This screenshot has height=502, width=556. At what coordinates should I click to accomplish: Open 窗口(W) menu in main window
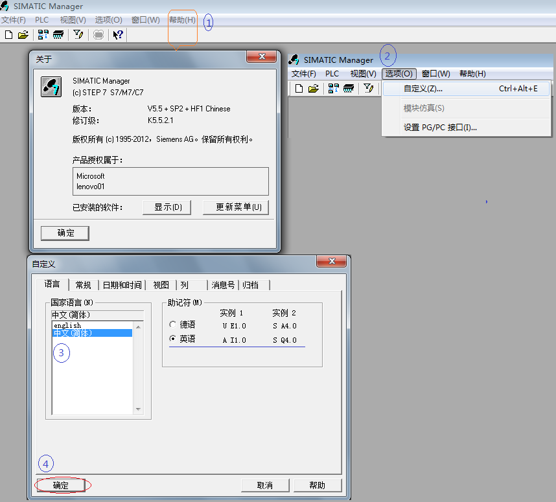(x=145, y=20)
